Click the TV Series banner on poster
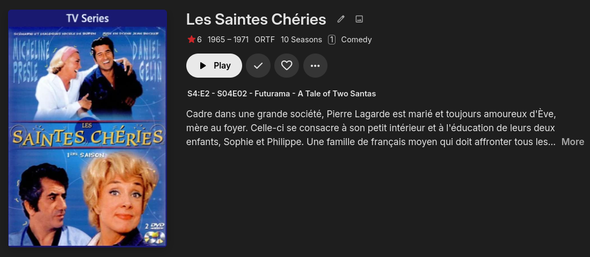 [x=88, y=18]
